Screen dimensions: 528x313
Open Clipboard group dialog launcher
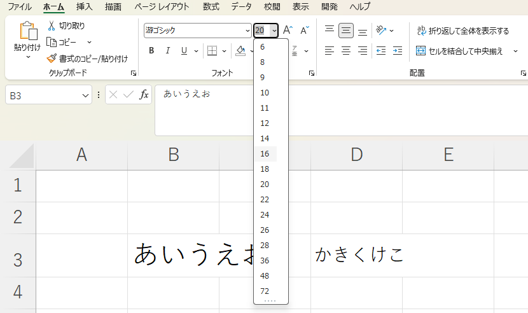tap(134, 73)
